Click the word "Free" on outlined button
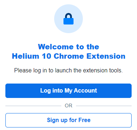 [84, 120]
